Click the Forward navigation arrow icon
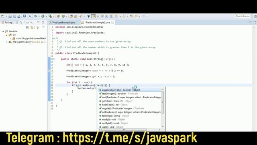This screenshot has width=257, height=145. tap(143, 16)
